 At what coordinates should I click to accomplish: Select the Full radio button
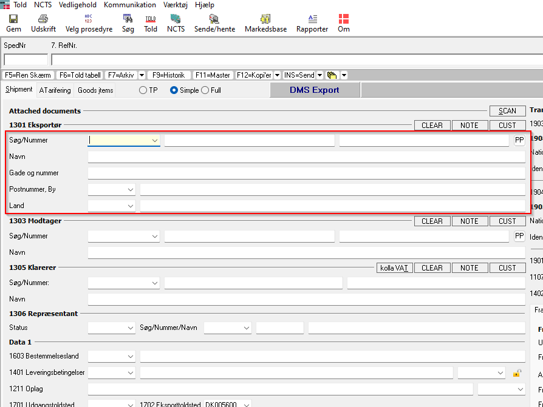[x=205, y=90]
